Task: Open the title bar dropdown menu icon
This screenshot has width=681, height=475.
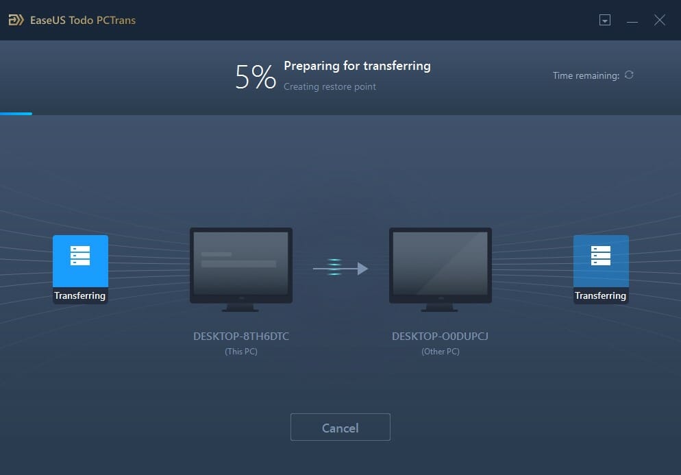Action: point(604,20)
